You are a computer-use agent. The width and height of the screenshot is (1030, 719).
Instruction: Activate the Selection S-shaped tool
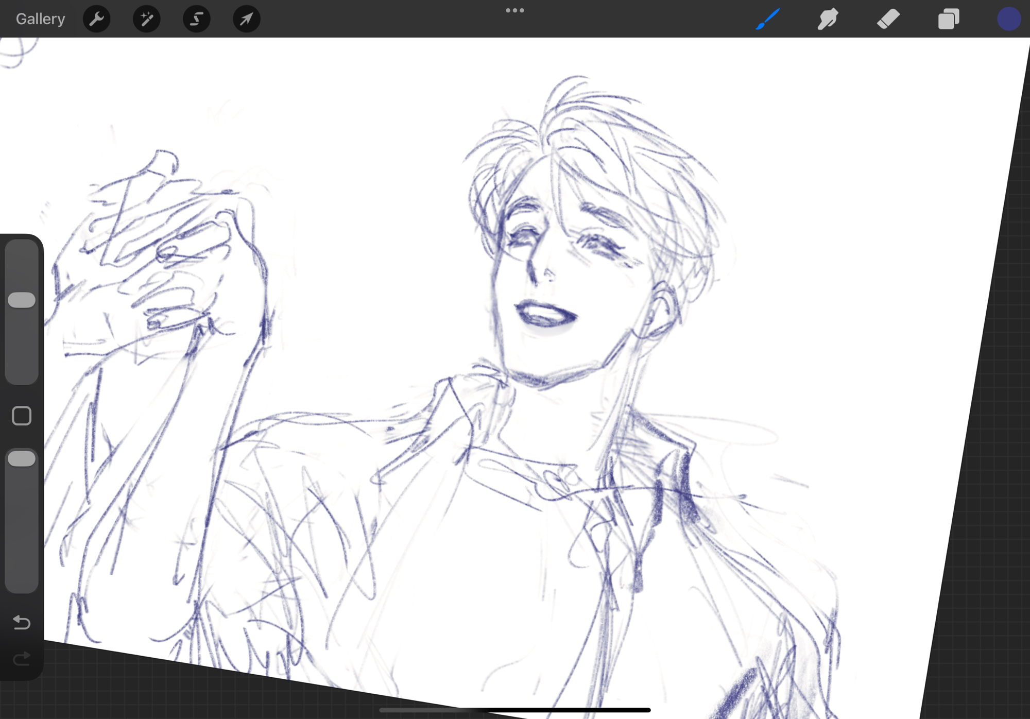pyautogui.click(x=196, y=19)
